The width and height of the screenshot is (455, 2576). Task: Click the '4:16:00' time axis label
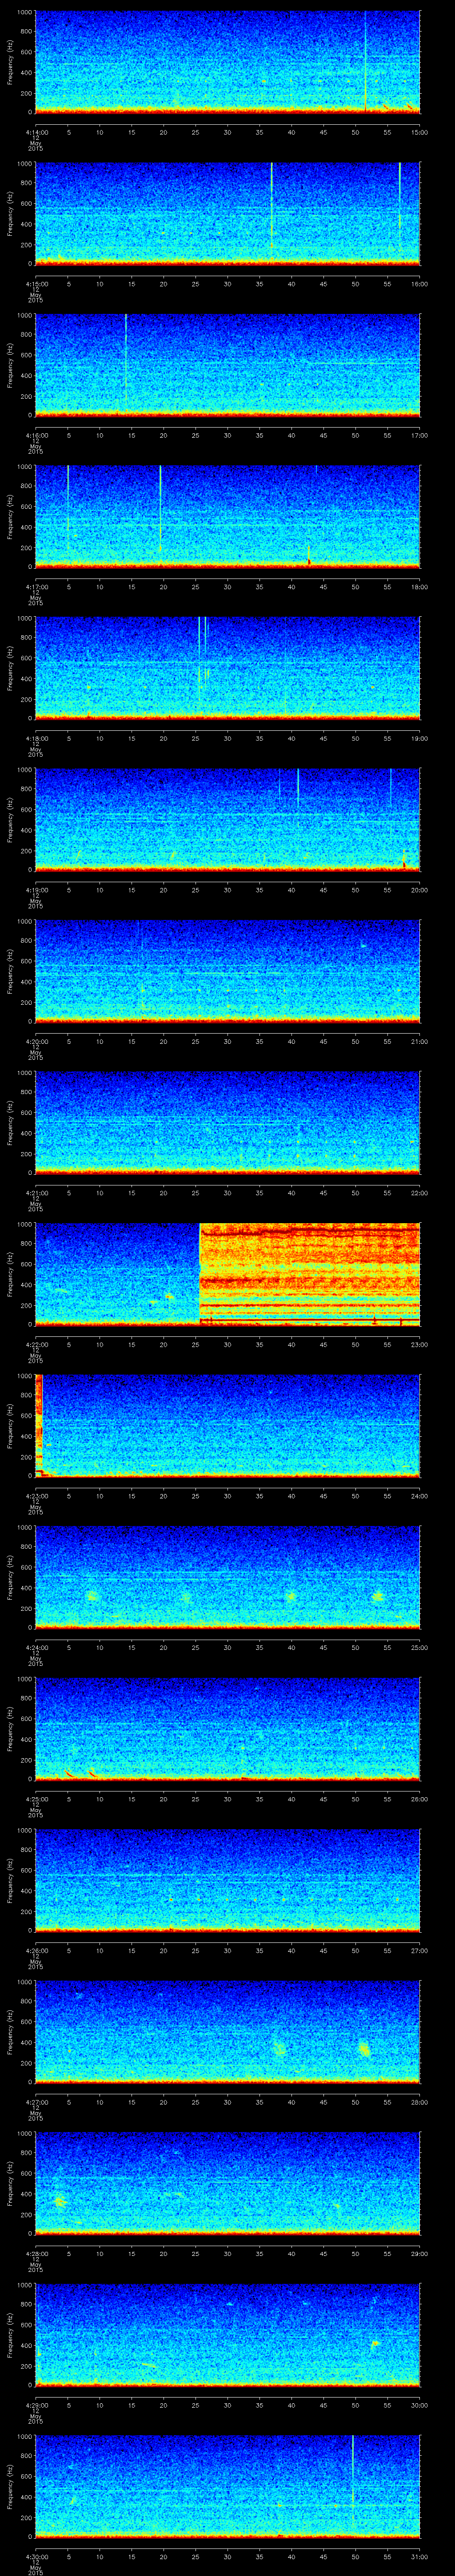pyautogui.click(x=36, y=435)
